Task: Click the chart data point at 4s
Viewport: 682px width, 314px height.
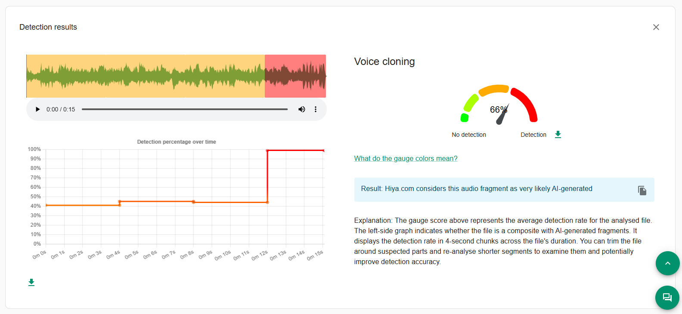Action: [x=120, y=201]
